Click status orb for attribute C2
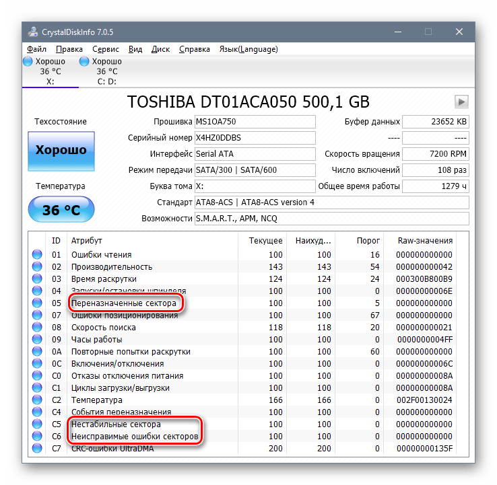 pyautogui.click(x=37, y=400)
